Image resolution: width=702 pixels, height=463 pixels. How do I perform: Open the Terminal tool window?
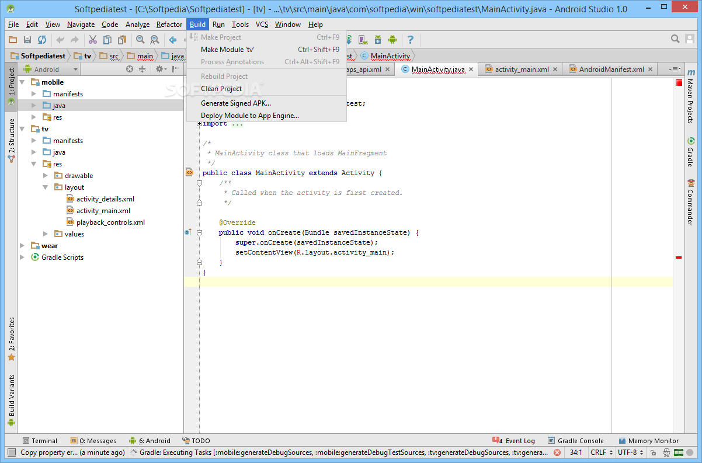pos(40,441)
